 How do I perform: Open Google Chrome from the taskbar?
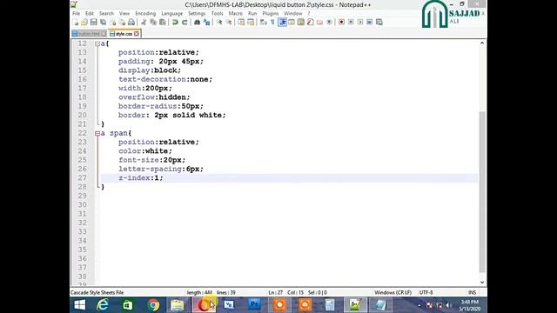pos(153,305)
